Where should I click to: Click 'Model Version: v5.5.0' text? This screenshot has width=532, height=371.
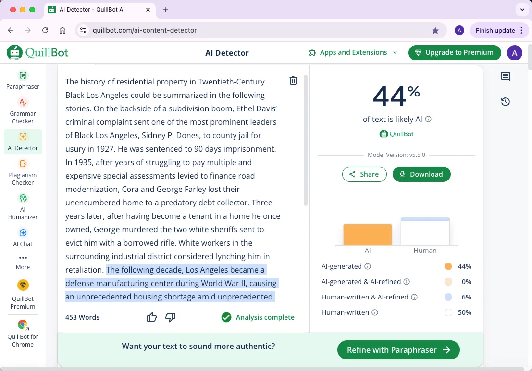(396, 155)
